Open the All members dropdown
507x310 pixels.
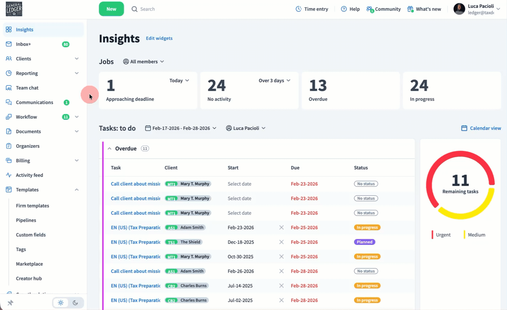[144, 61]
